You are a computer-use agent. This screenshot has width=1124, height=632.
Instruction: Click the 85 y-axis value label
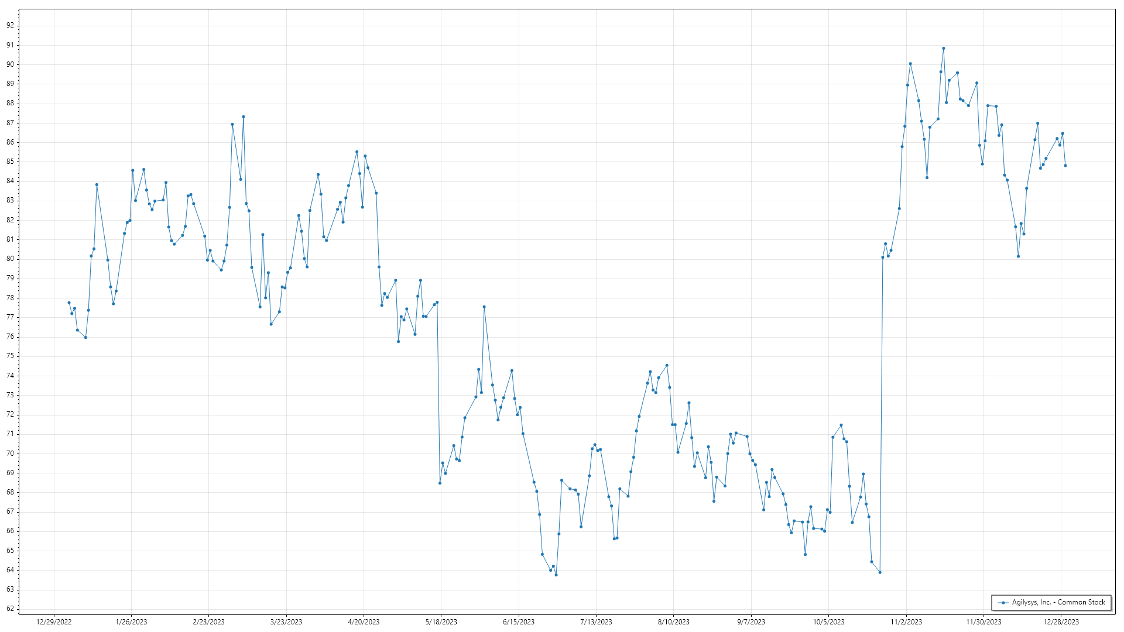coord(11,162)
